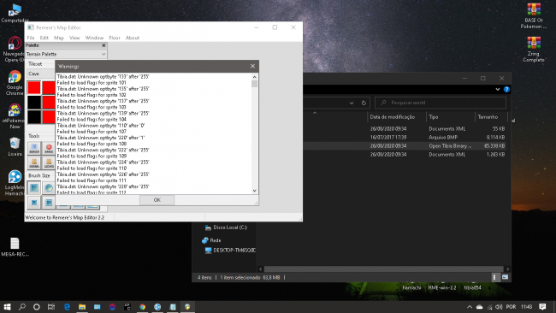Choose the second brush size
Viewport: 556px width, 313px height.
tap(49, 203)
